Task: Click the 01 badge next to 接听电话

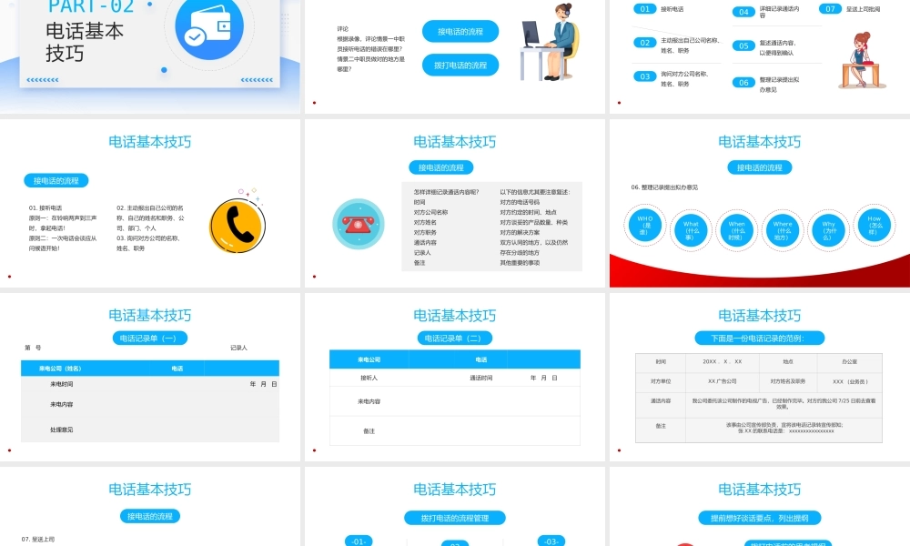Action: click(x=644, y=9)
